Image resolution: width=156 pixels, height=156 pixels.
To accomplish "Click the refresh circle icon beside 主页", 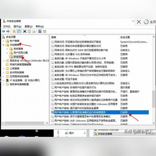I will point(146,22).
